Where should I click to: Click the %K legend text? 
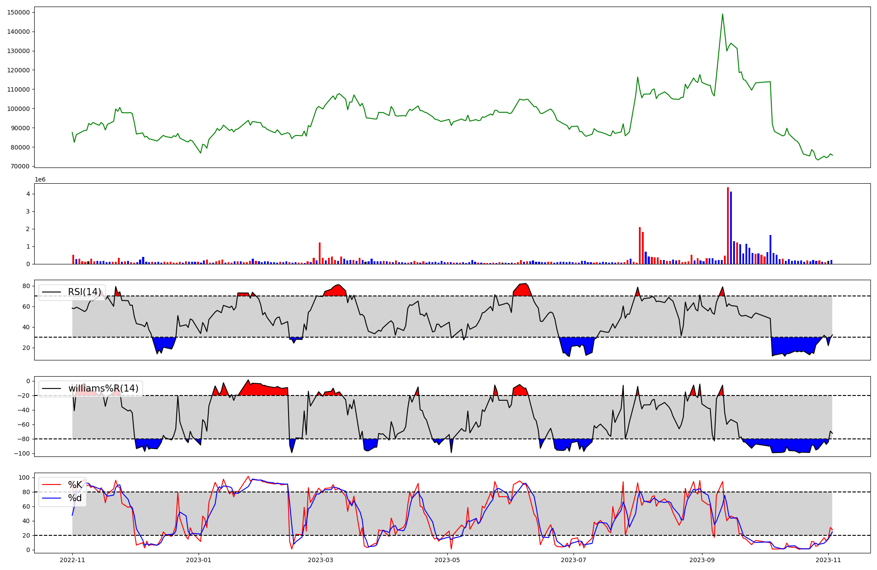(75, 485)
